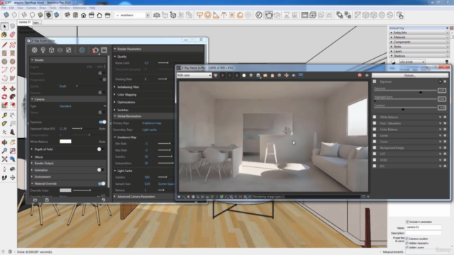Viewport: 454px width, 255px height.
Task: Enable Shaded With Textures style icon
Action: click(48, 15)
